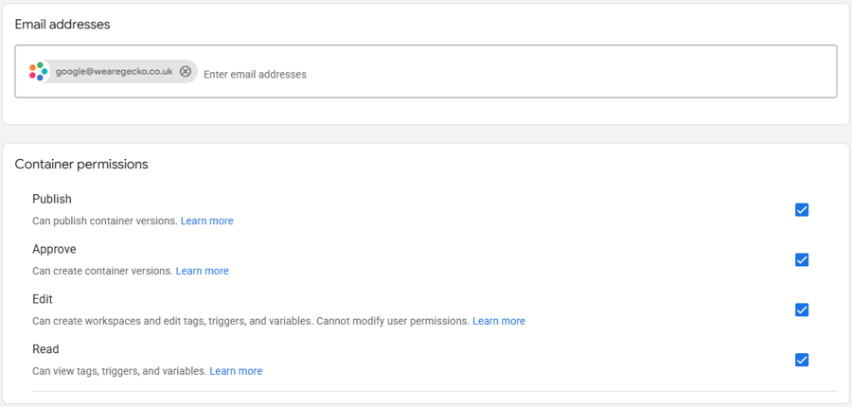Follow Learn more link for Edit permission

(499, 321)
